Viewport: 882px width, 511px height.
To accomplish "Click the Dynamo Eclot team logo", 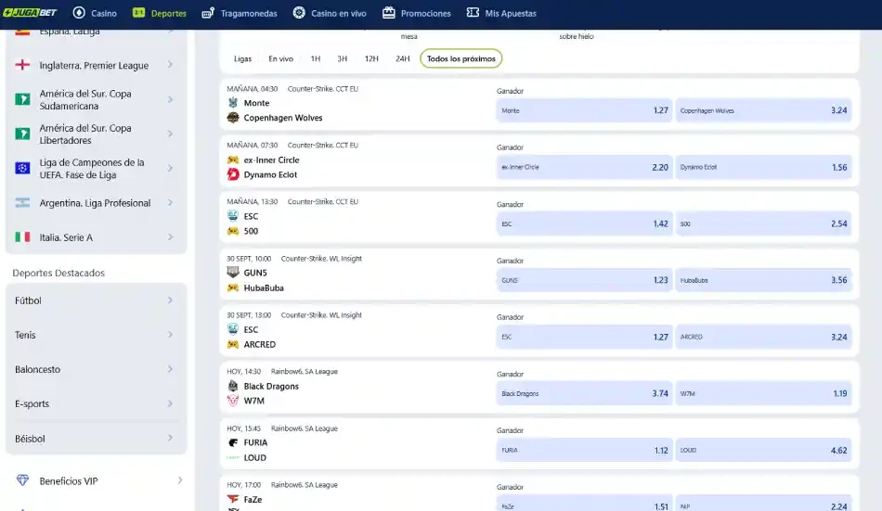I will click(233, 174).
